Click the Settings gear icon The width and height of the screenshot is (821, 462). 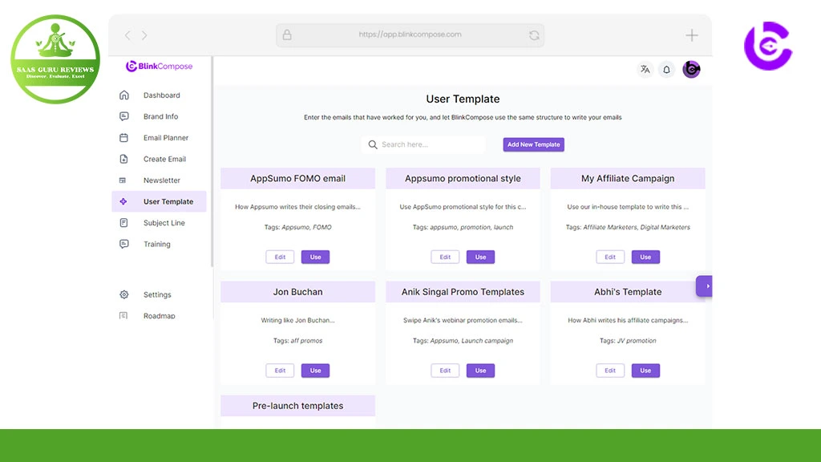[124, 294]
